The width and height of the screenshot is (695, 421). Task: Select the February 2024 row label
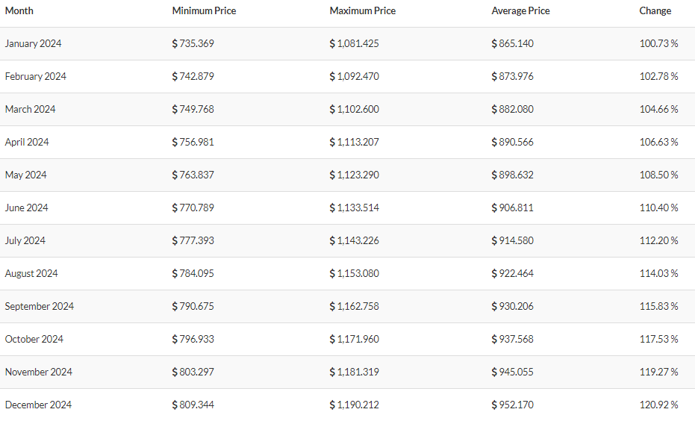(36, 76)
